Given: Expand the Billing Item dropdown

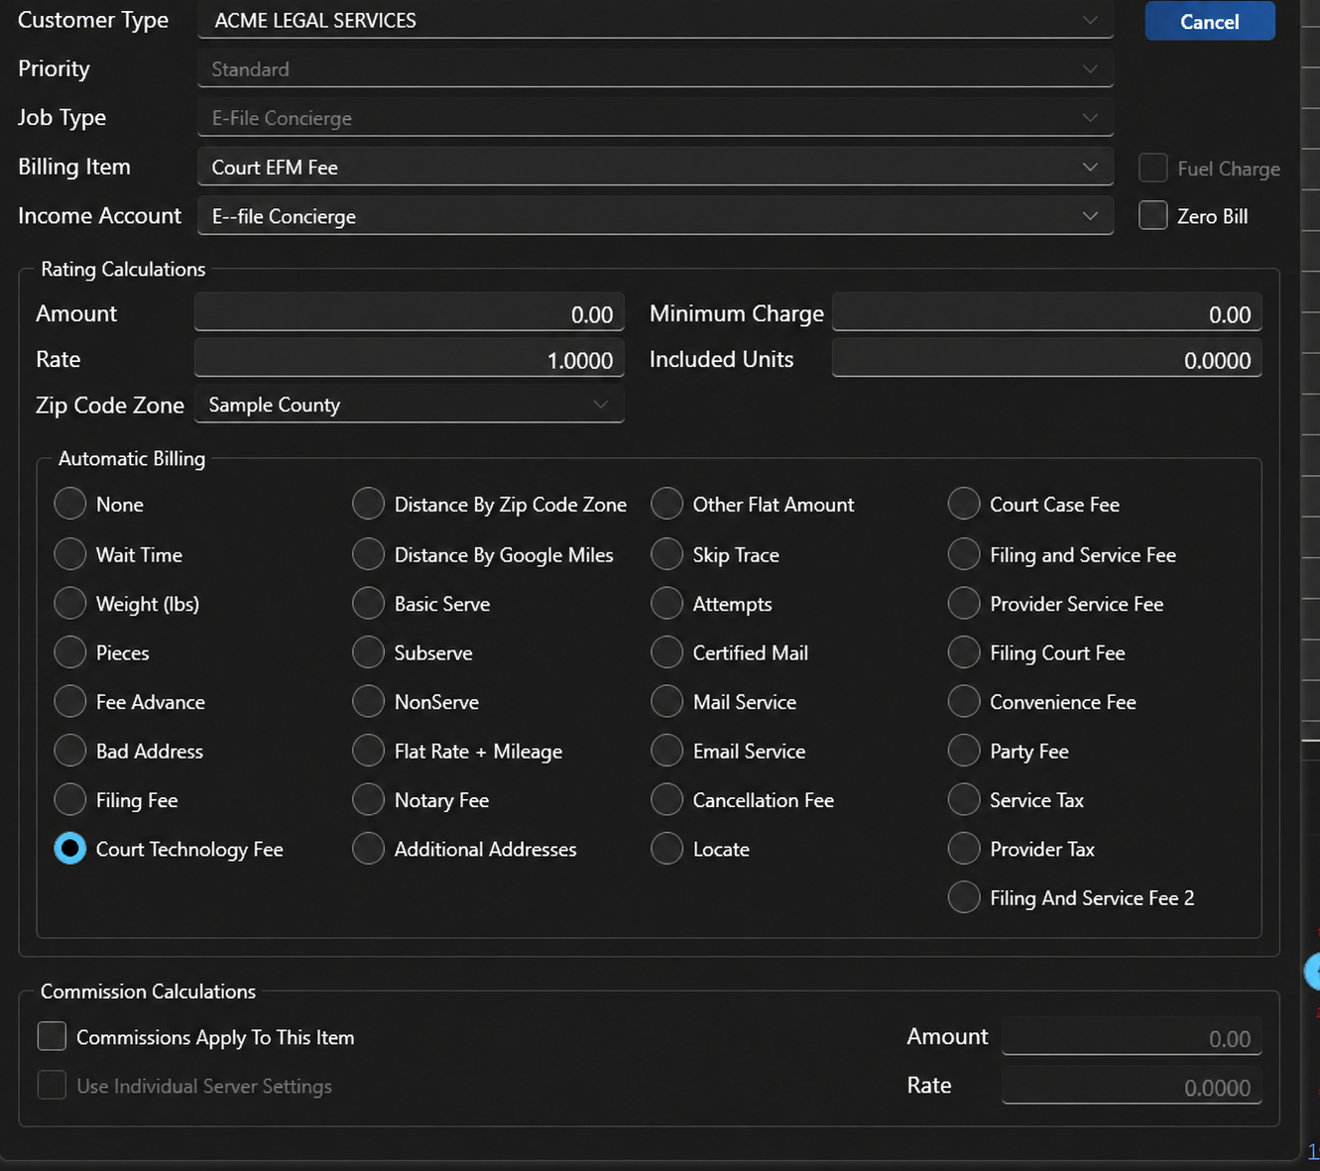Looking at the screenshot, I should point(656,167).
